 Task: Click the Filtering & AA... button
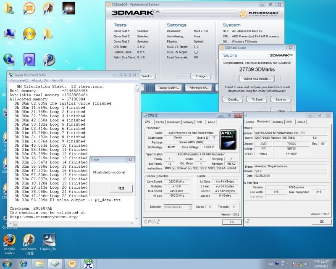(x=199, y=88)
